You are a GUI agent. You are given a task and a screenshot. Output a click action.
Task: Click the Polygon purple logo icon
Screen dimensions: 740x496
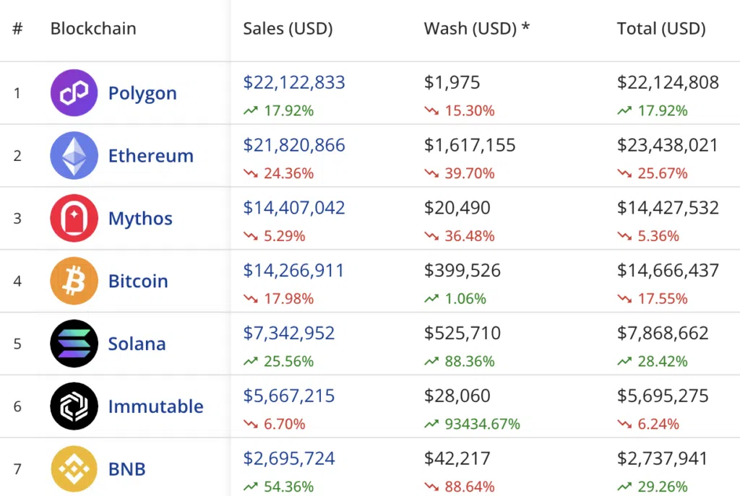(74, 93)
